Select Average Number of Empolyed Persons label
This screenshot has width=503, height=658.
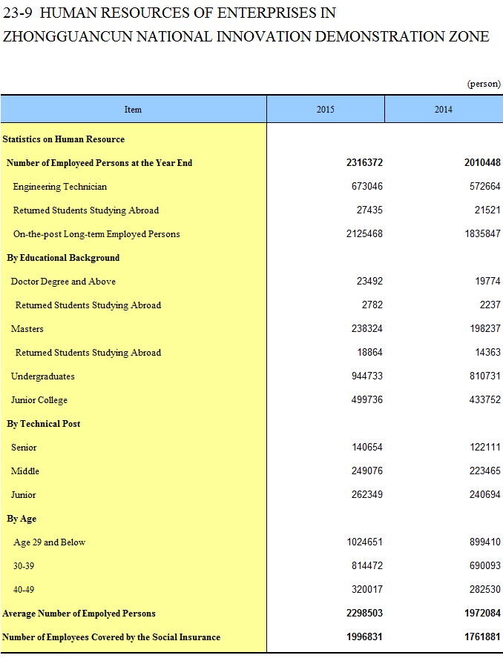79,614
